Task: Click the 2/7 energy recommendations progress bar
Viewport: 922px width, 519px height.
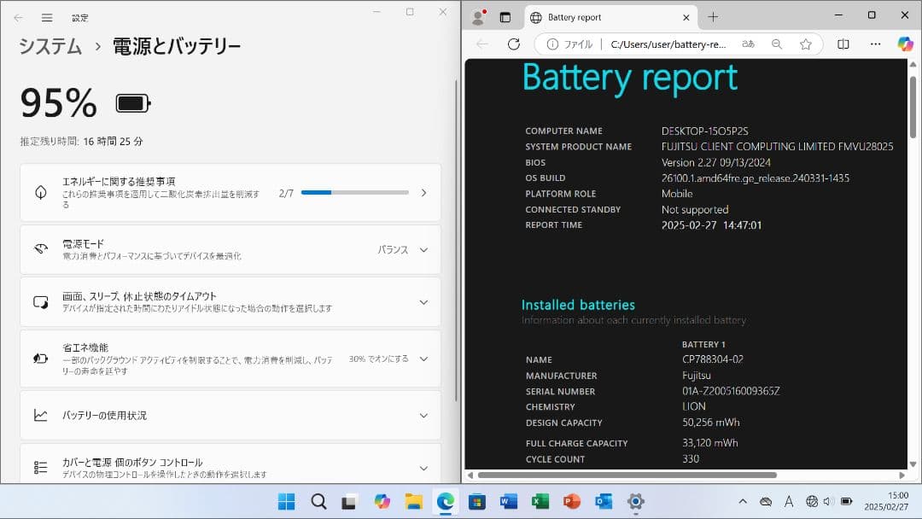Action: [355, 192]
